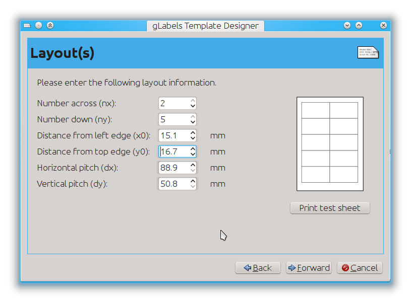Increase Number down (ny) value
This screenshot has height=303, width=411.
pyautogui.click(x=193, y=116)
